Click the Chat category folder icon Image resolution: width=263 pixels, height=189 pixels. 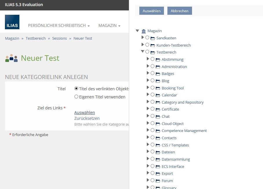tap(158, 117)
